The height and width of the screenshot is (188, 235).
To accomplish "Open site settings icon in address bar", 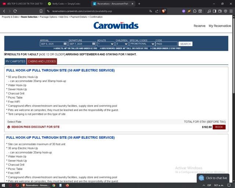I will [x=48, y=11].
